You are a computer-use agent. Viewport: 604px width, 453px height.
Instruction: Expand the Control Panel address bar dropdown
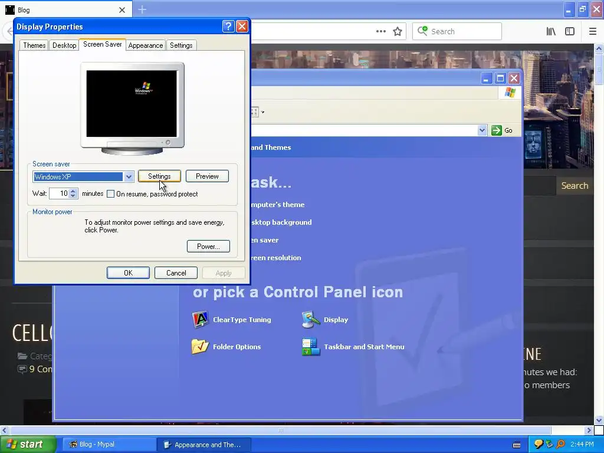(482, 130)
